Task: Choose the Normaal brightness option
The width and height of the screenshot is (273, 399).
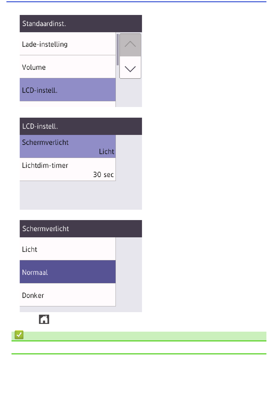Action: (68, 272)
